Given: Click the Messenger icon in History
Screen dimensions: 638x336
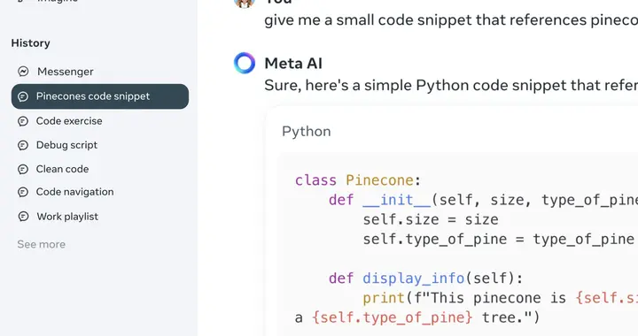Looking at the screenshot, I should click(x=23, y=72).
